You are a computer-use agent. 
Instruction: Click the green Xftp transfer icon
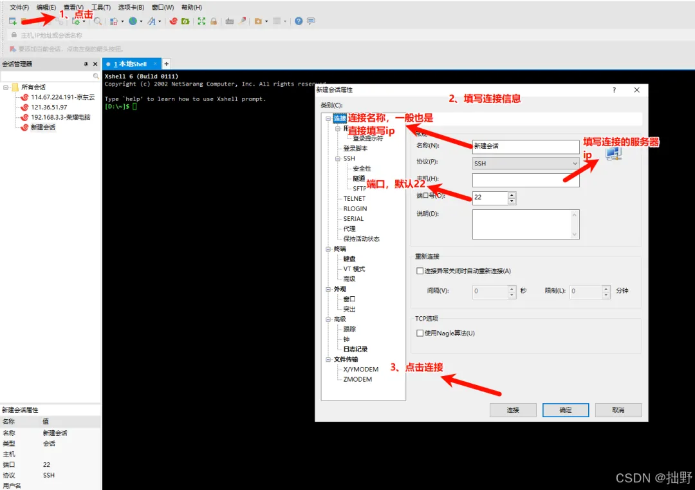[x=185, y=21]
